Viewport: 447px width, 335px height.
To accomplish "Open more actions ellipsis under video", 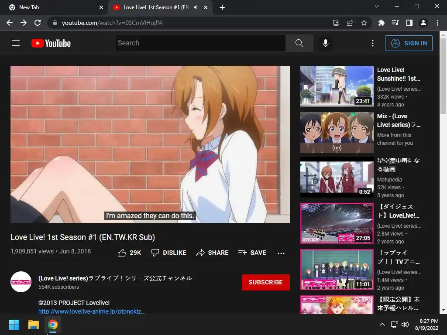I will (281, 253).
